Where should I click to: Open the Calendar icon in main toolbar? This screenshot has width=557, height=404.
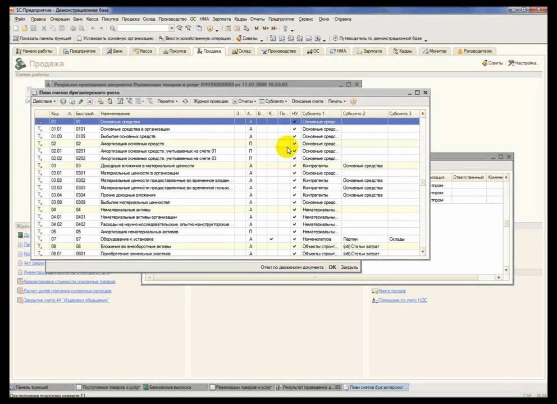click(x=237, y=29)
